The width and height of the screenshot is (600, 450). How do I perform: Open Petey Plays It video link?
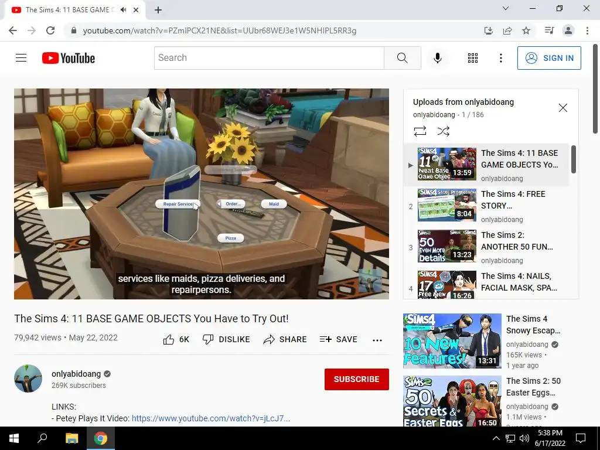[x=211, y=418]
